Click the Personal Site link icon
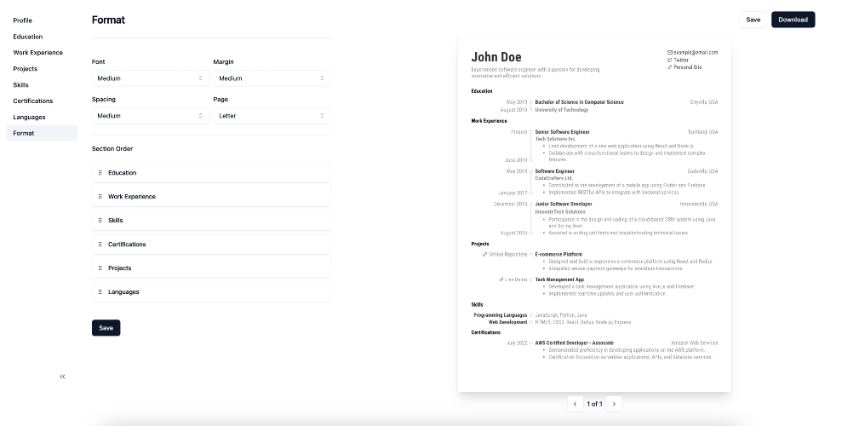 (670, 67)
